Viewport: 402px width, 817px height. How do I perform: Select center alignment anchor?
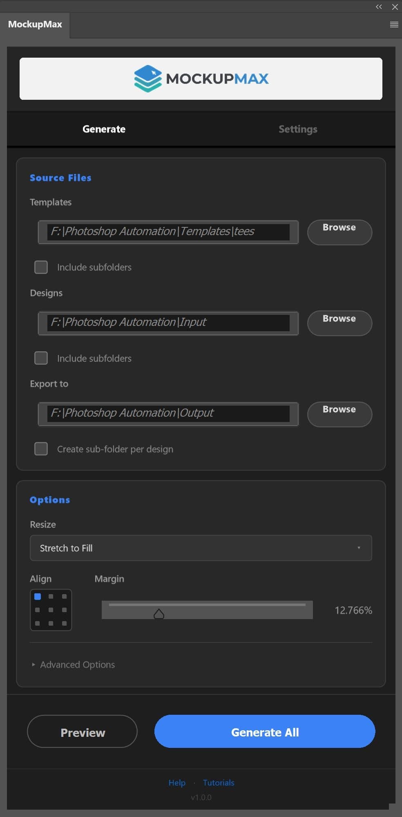pos(51,610)
